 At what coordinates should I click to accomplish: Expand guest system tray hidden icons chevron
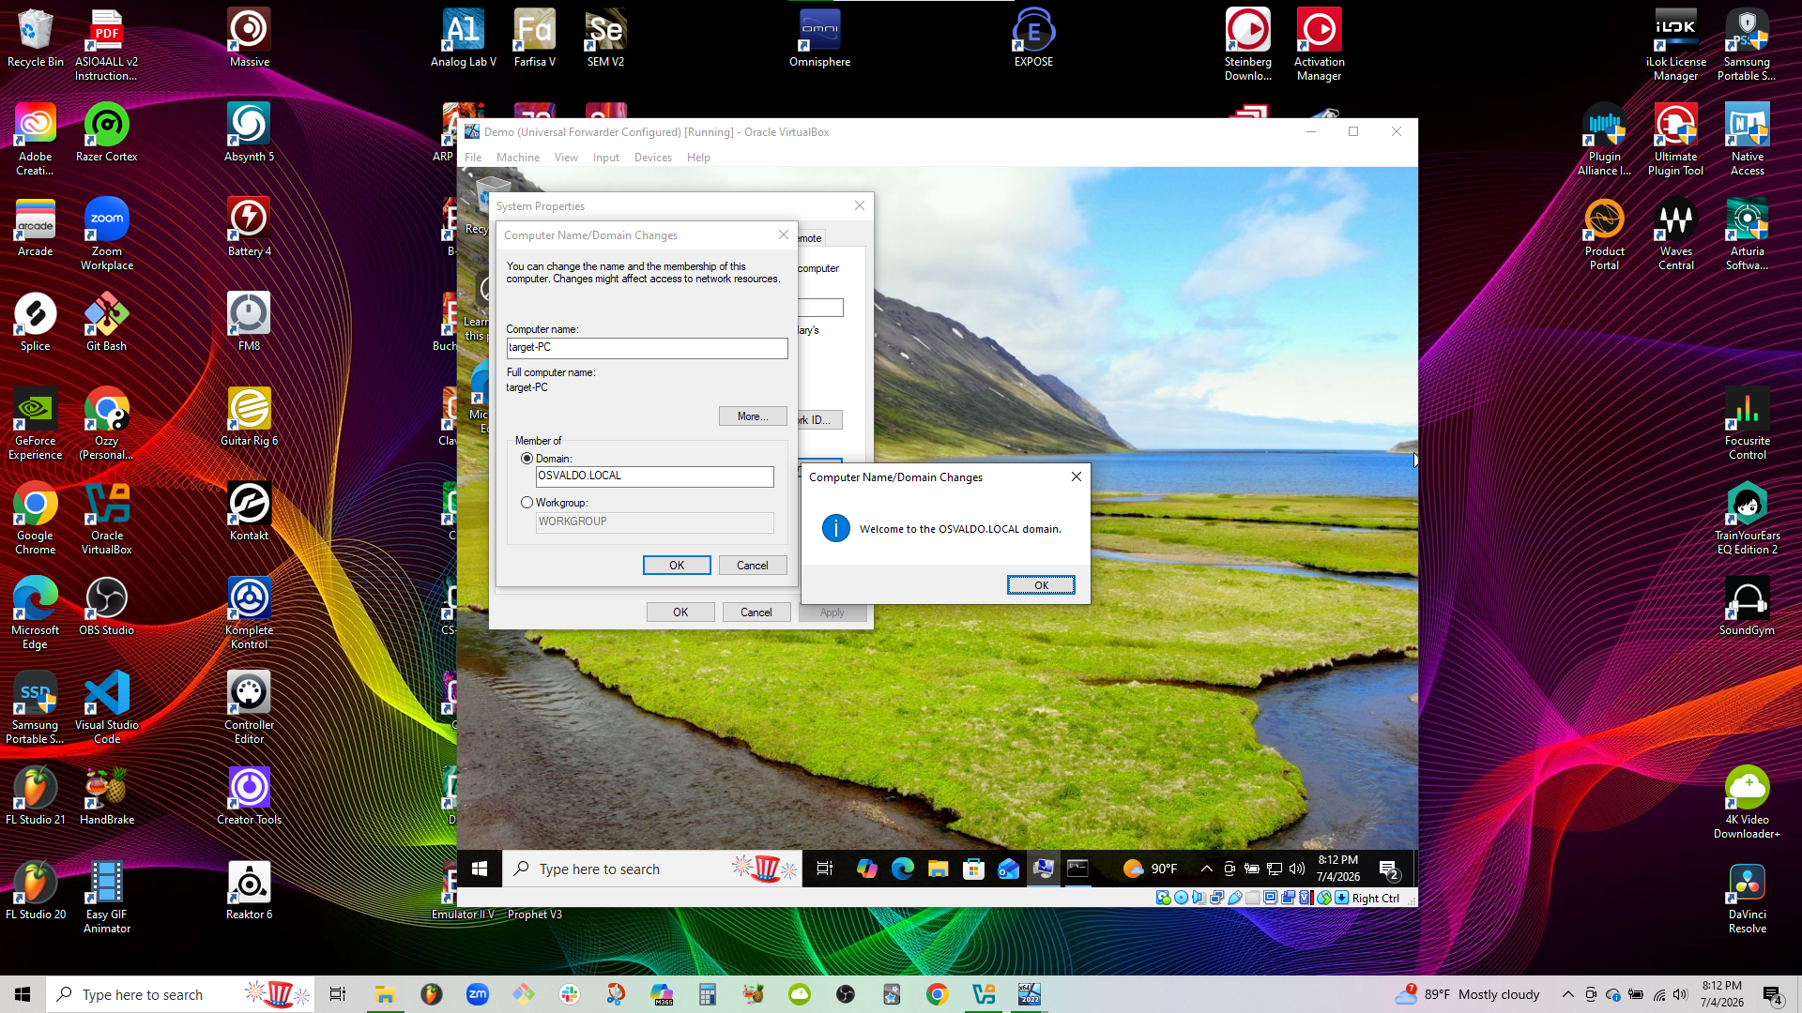coord(1207,869)
